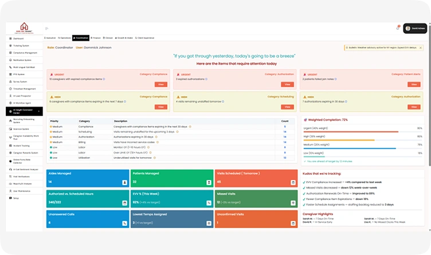The height and width of the screenshot is (255, 431).
Task: Collapse sidebar using the top menu toggle icon
Action: (x=47, y=28)
